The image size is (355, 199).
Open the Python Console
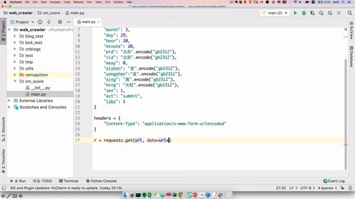[101, 181]
